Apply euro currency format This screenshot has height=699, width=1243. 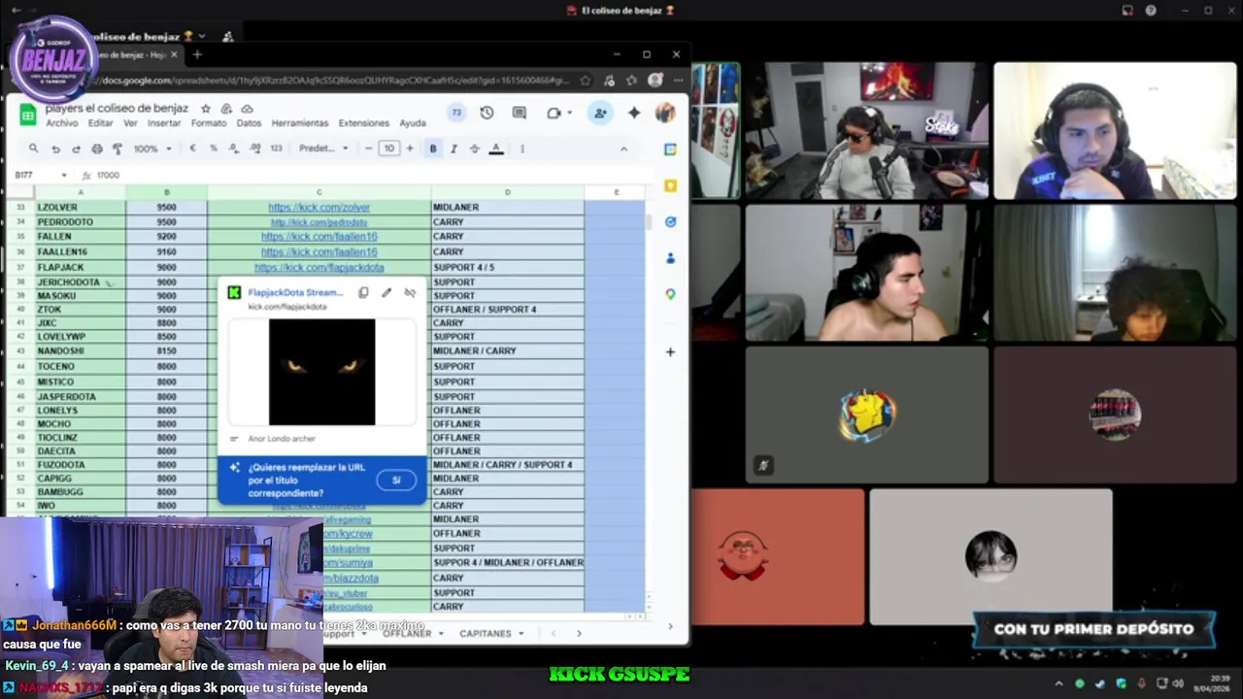pyautogui.click(x=192, y=149)
